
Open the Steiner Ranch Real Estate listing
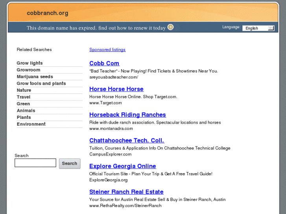[126, 192]
